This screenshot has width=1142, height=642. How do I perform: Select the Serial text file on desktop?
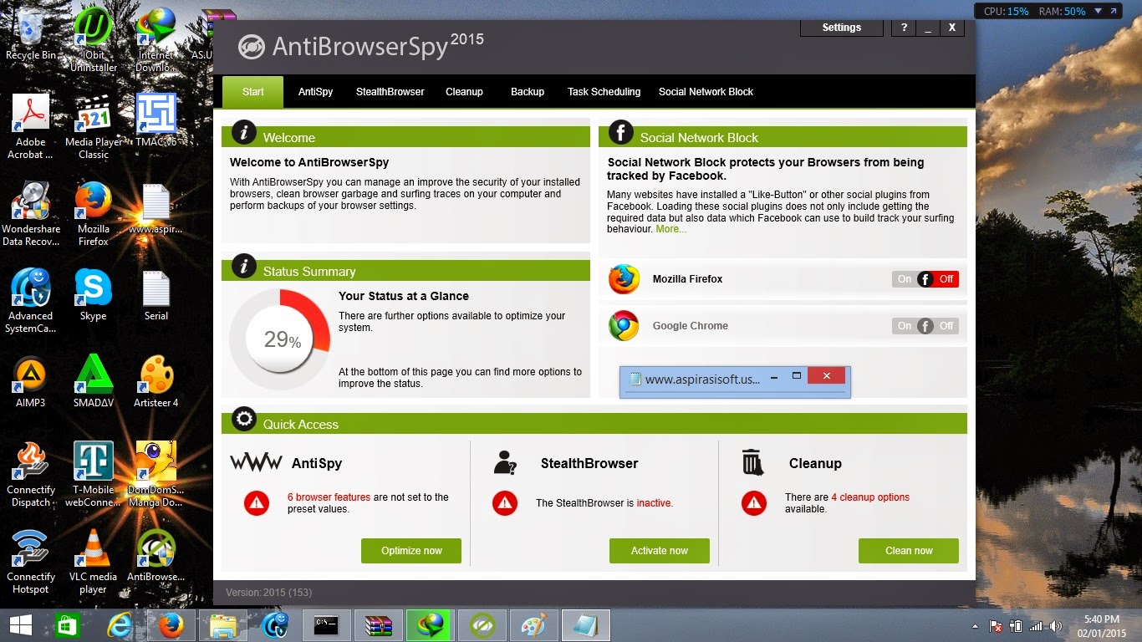click(x=156, y=295)
